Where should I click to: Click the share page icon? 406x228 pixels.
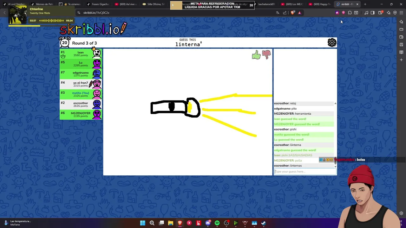pyautogui.click(x=285, y=13)
